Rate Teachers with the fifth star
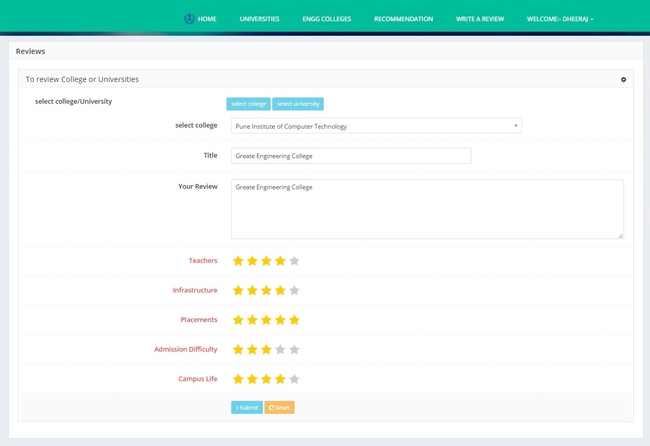This screenshot has height=446, width=650. tap(294, 261)
